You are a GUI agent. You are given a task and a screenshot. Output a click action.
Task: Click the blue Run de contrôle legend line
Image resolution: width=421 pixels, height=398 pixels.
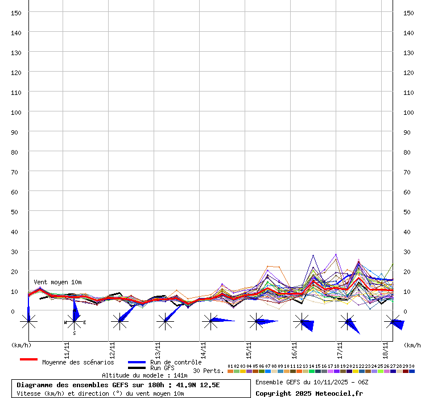(x=137, y=362)
